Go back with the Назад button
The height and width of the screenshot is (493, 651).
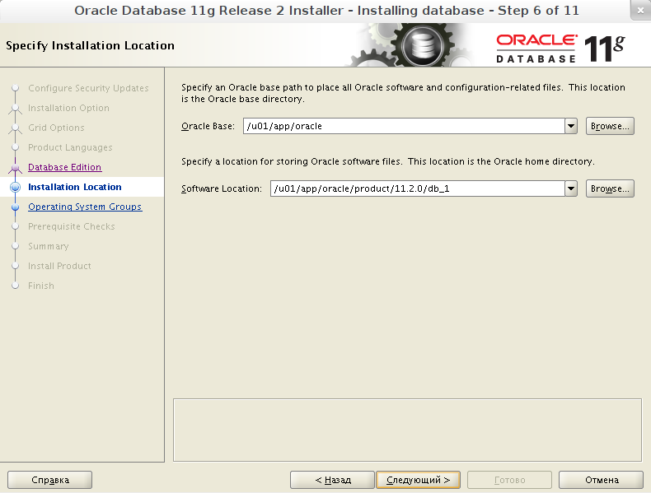coord(333,480)
